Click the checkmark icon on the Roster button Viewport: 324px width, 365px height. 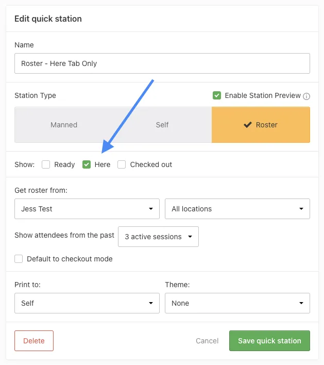[x=248, y=125]
